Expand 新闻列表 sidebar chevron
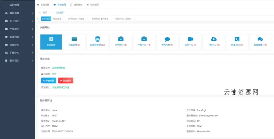This screenshot has height=139, width=274. 33,37
